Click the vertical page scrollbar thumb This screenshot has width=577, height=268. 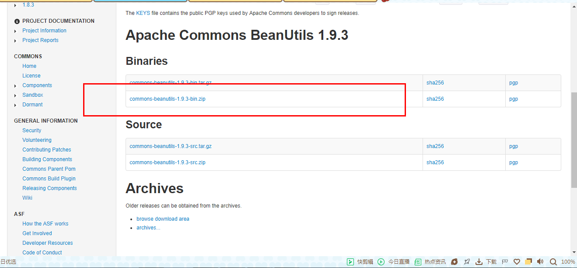574,140
